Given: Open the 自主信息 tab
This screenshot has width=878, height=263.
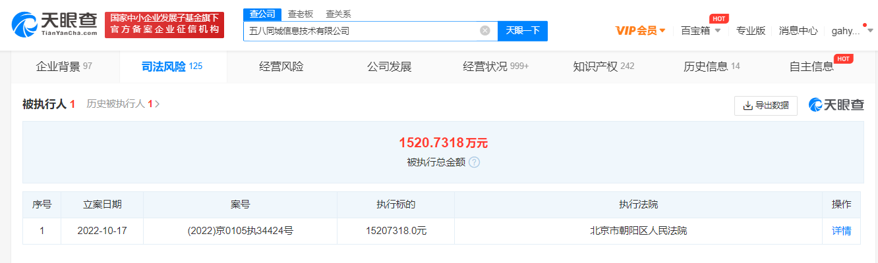Looking at the screenshot, I should click(x=811, y=66).
